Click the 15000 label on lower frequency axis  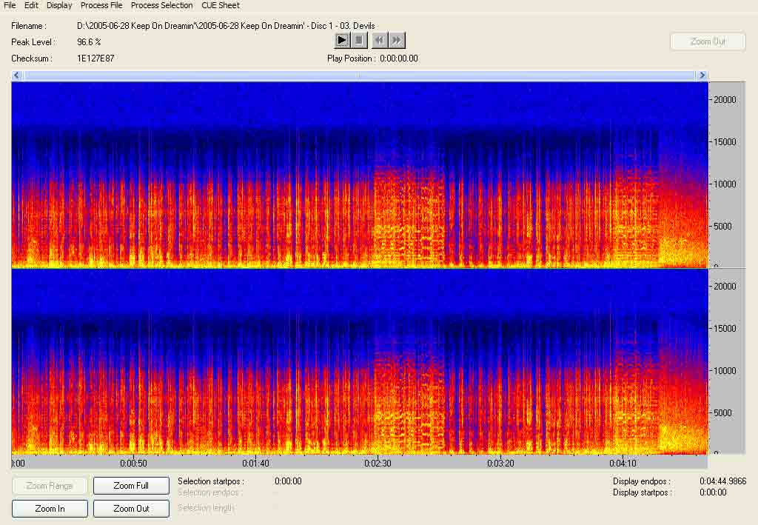(x=725, y=328)
